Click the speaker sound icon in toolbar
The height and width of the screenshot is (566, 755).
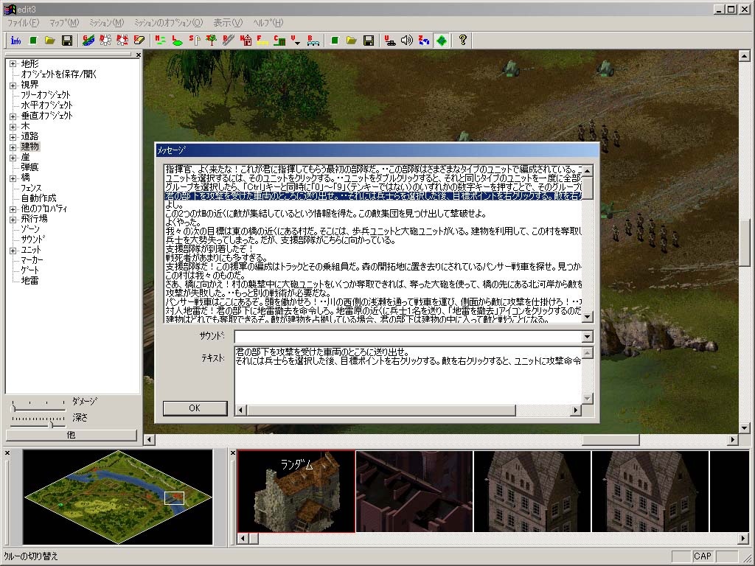point(406,40)
